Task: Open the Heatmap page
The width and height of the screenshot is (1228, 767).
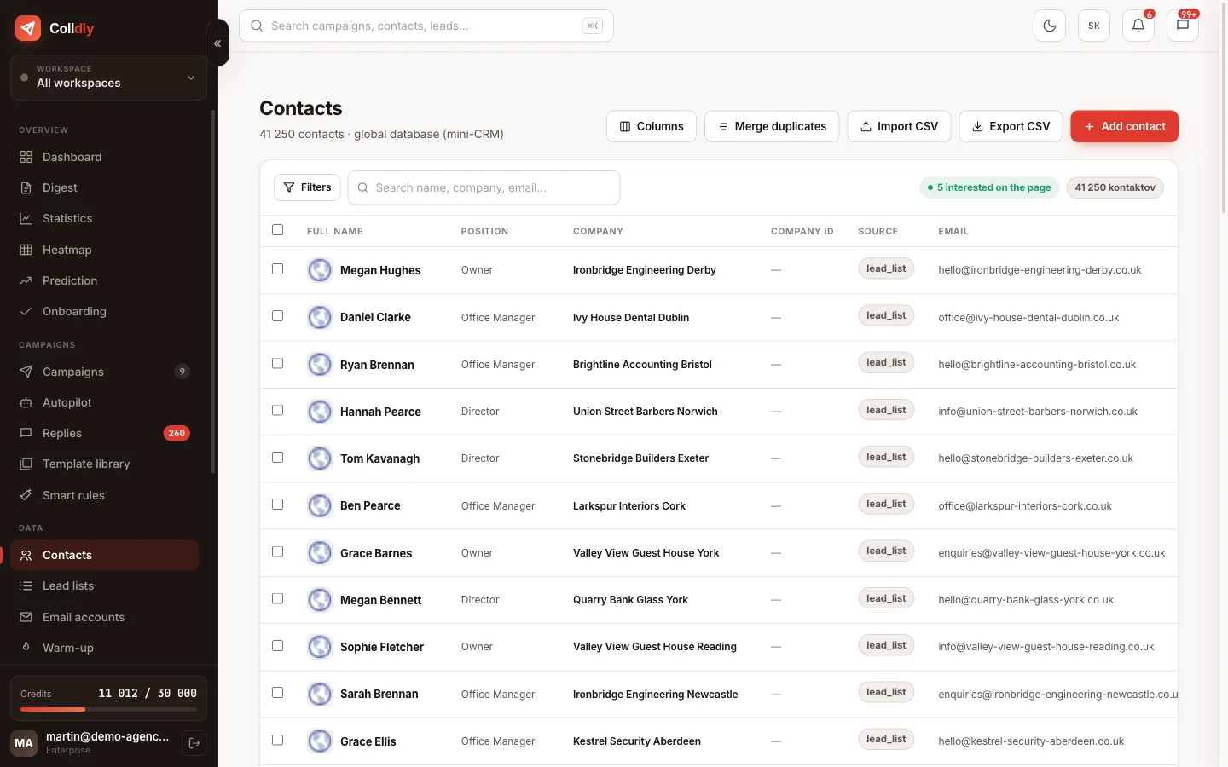Action: tap(104, 250)
